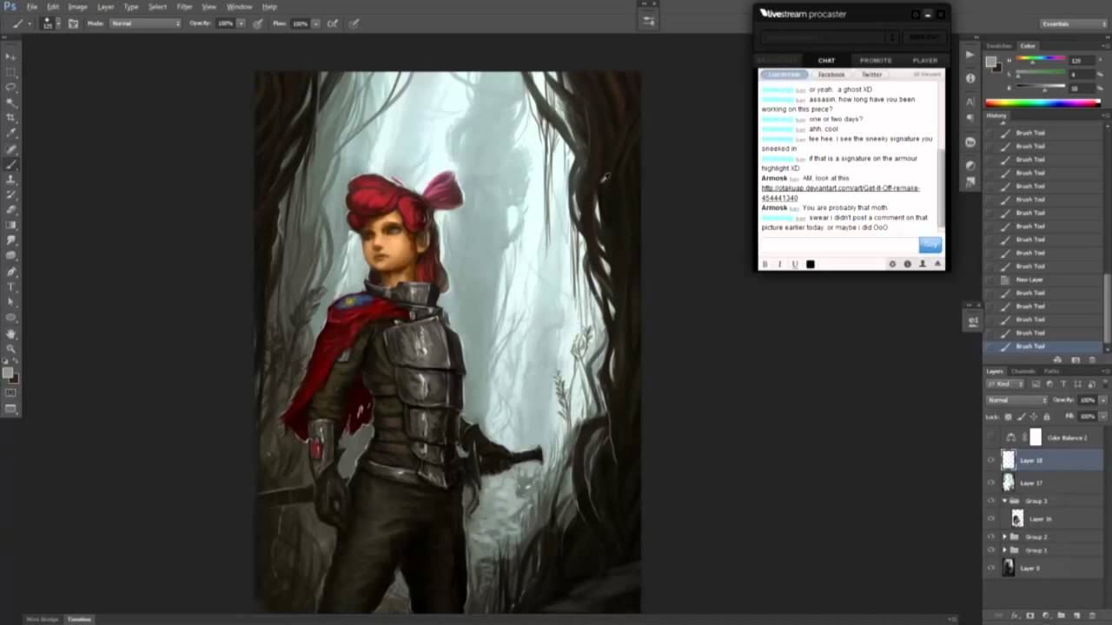
Task: Hide Layer 17 using its eye icon
Action: coord(991,483)
